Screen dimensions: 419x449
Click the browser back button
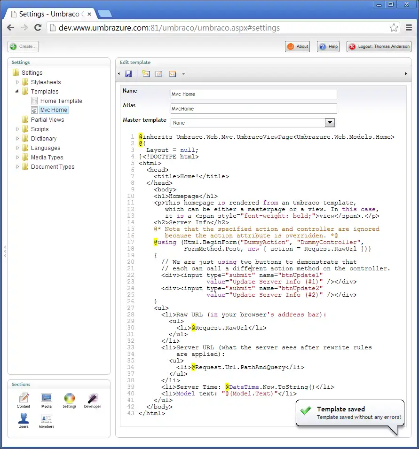tap(11, 27)
